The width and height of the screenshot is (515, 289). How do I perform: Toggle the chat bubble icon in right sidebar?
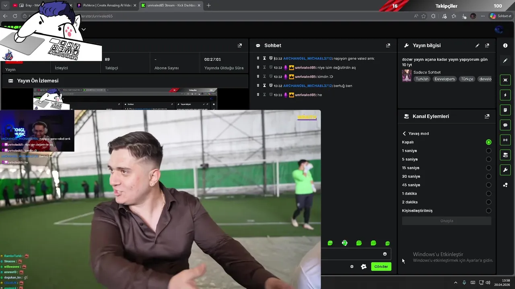505,125
